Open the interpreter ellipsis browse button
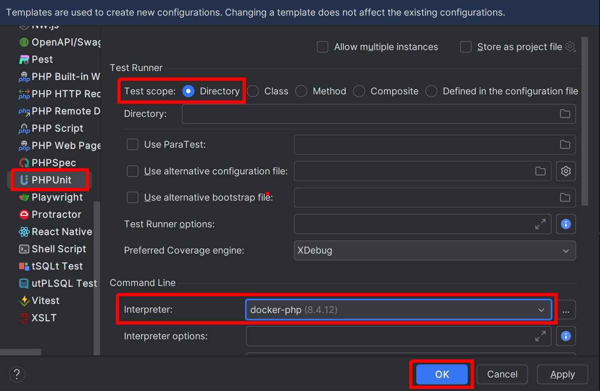600x391 pixels. [x=566, y=310]
